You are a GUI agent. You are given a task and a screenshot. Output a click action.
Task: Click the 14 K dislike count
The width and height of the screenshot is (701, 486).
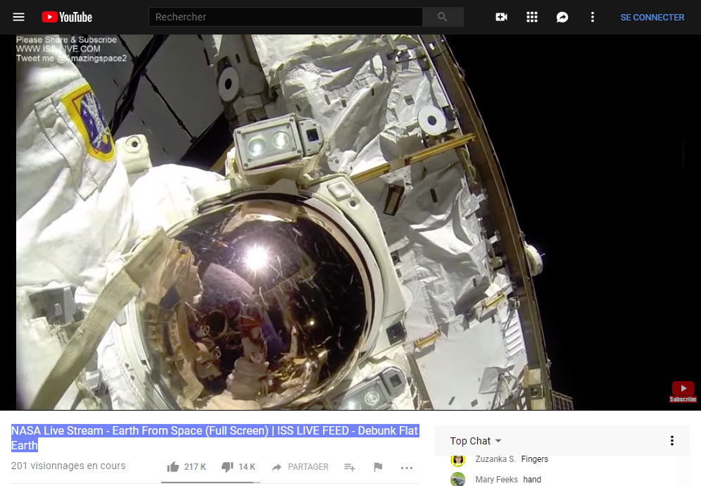247,467
